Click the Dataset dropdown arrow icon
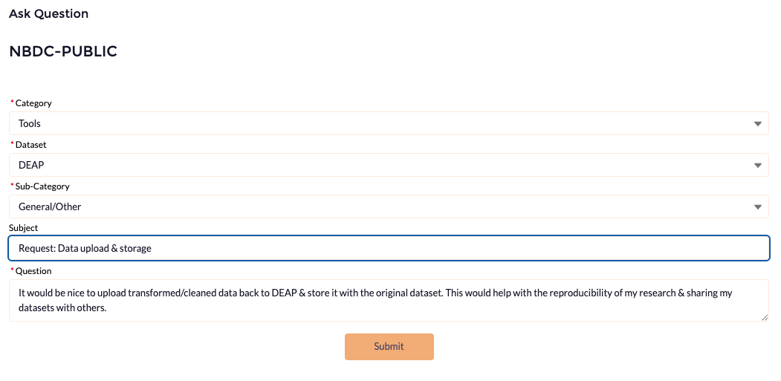Screen dimensions: 781x381 tap(757, 166)
